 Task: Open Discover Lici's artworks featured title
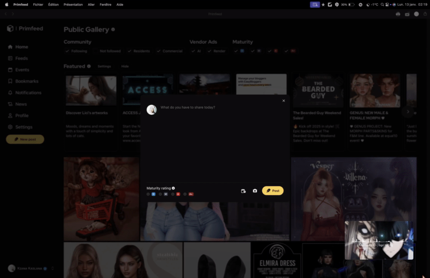click(87, 113)
